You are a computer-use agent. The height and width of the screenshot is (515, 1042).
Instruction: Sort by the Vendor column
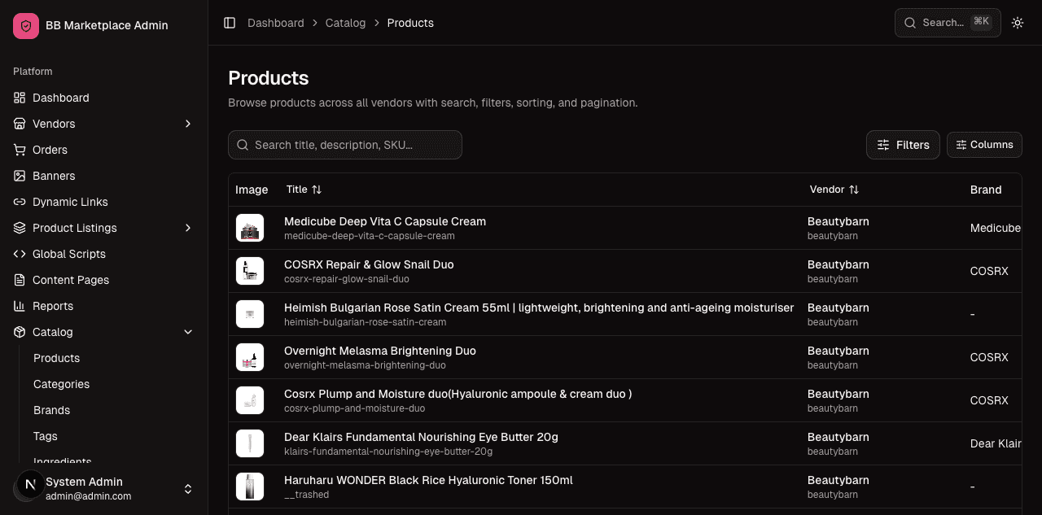click(834, 190)
